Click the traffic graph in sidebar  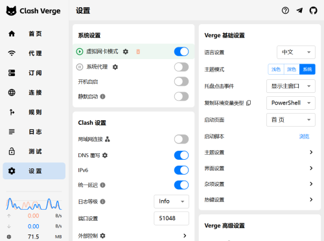pyautogui.click(x=34, y=203)
